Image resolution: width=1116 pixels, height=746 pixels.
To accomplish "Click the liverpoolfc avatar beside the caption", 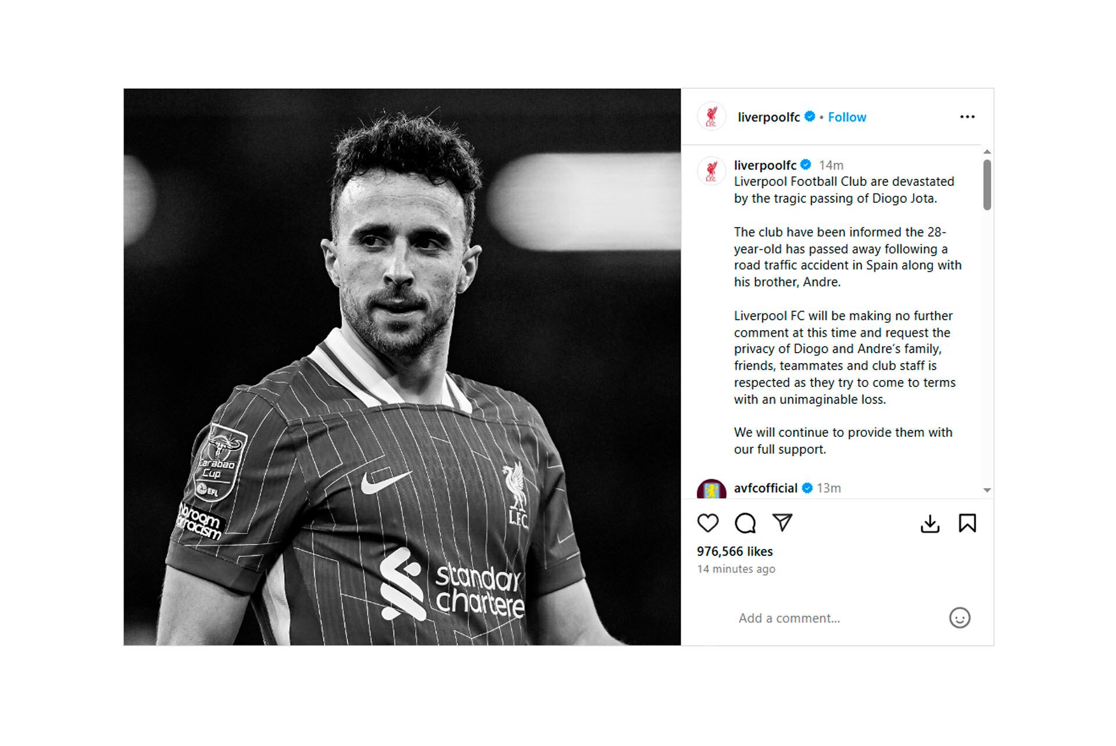I will coord(711,171).
